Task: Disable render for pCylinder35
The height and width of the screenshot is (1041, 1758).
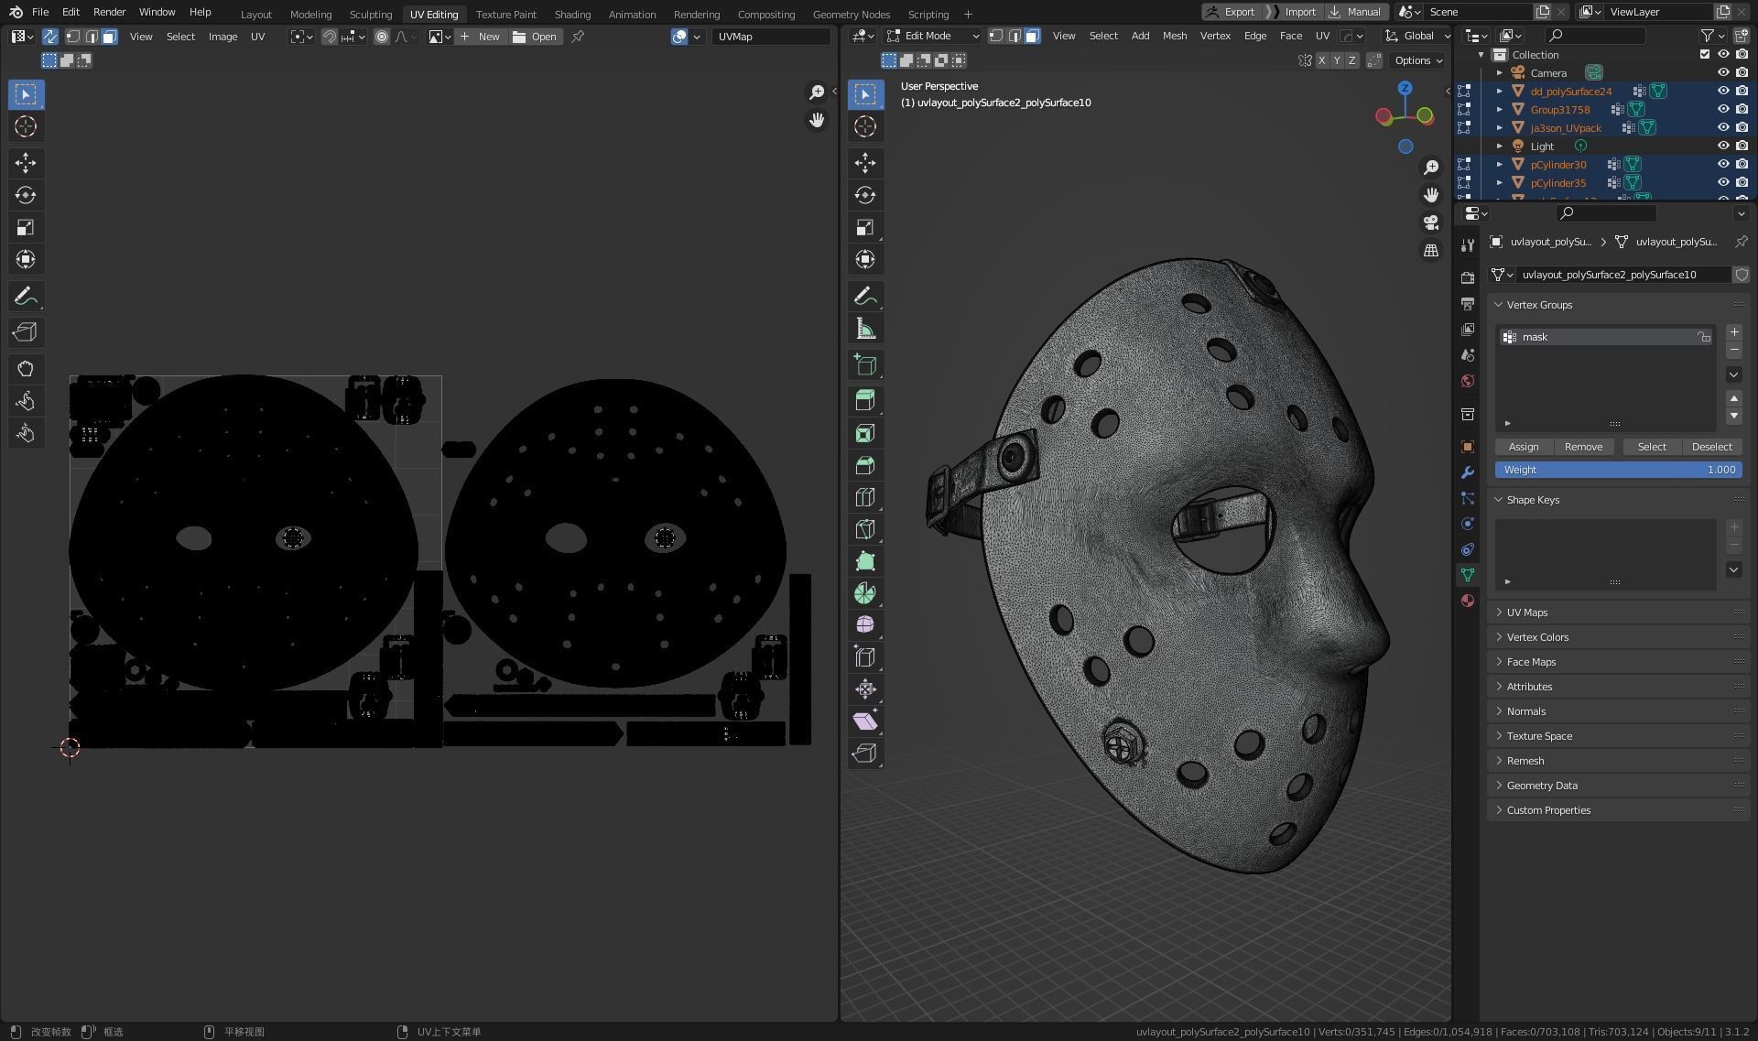Action: pos(1742,182)
